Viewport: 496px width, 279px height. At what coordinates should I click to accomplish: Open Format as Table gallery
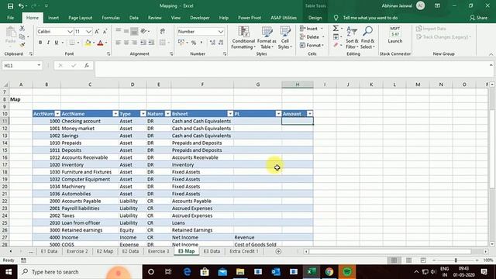(267, 38)
